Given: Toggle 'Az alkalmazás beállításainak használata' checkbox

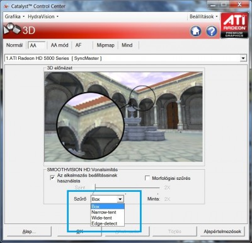Looking at the screenshot, I should (x=52, y=178).
